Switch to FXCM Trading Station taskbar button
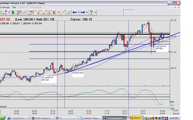Viewport: 193px width, 120px height. pos(42,118)
